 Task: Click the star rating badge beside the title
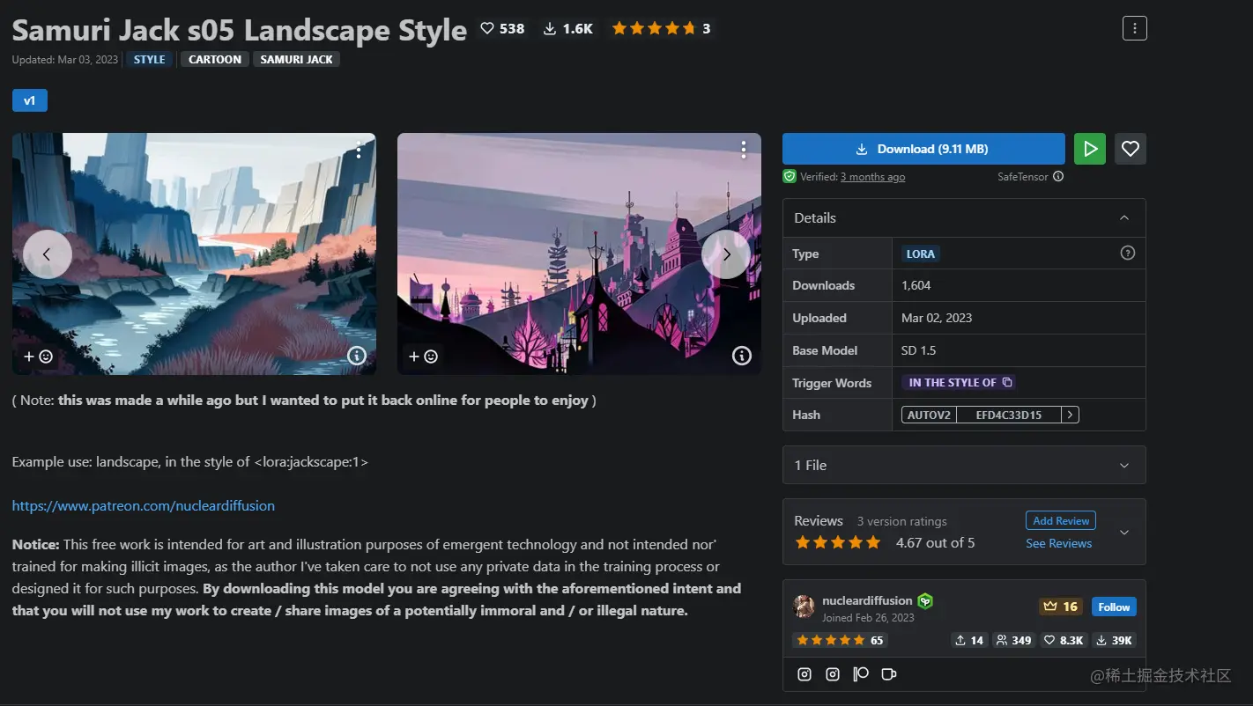point(661,28)
